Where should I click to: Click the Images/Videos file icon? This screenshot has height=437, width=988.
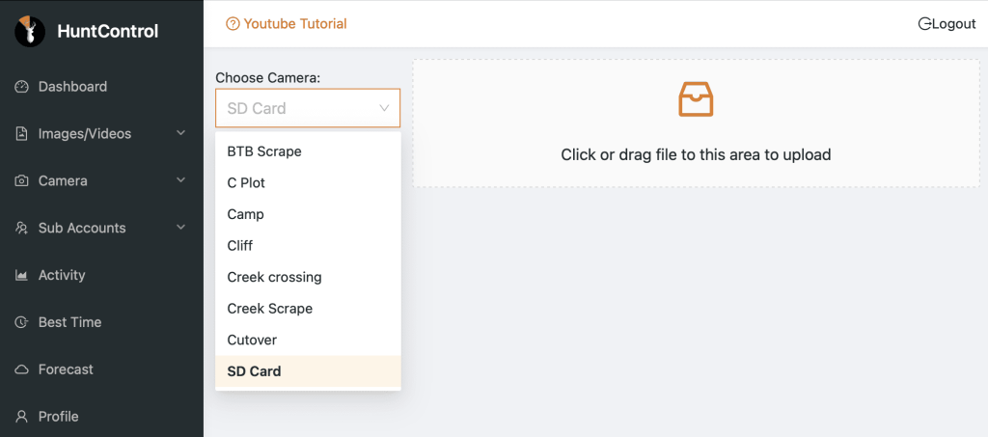(22, 134)
